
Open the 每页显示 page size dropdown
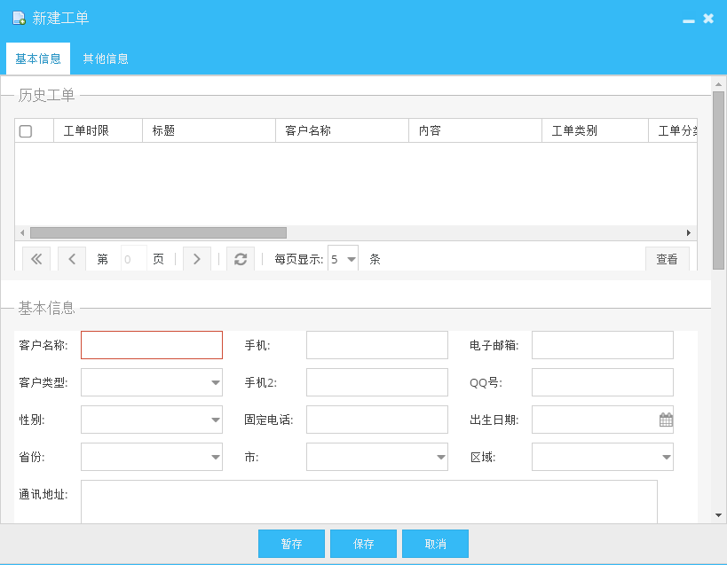point(351,260)
